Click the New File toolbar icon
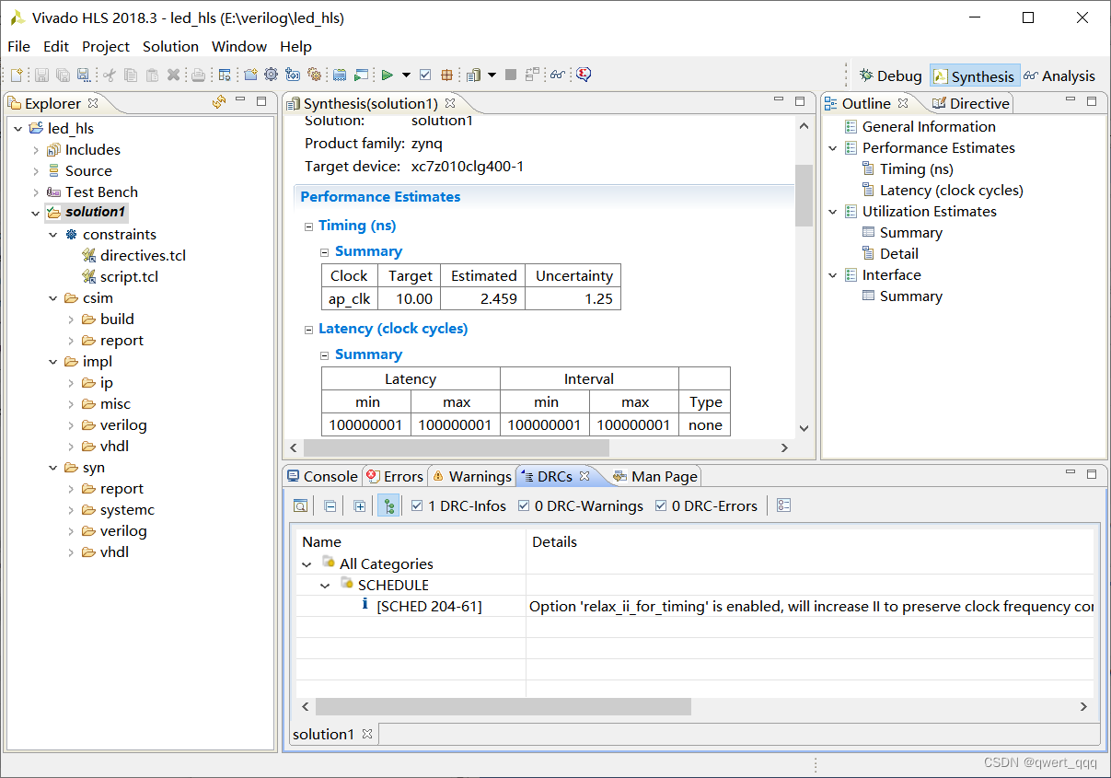The height and width of the screenshot is (778, 1111). pos(16,75)
